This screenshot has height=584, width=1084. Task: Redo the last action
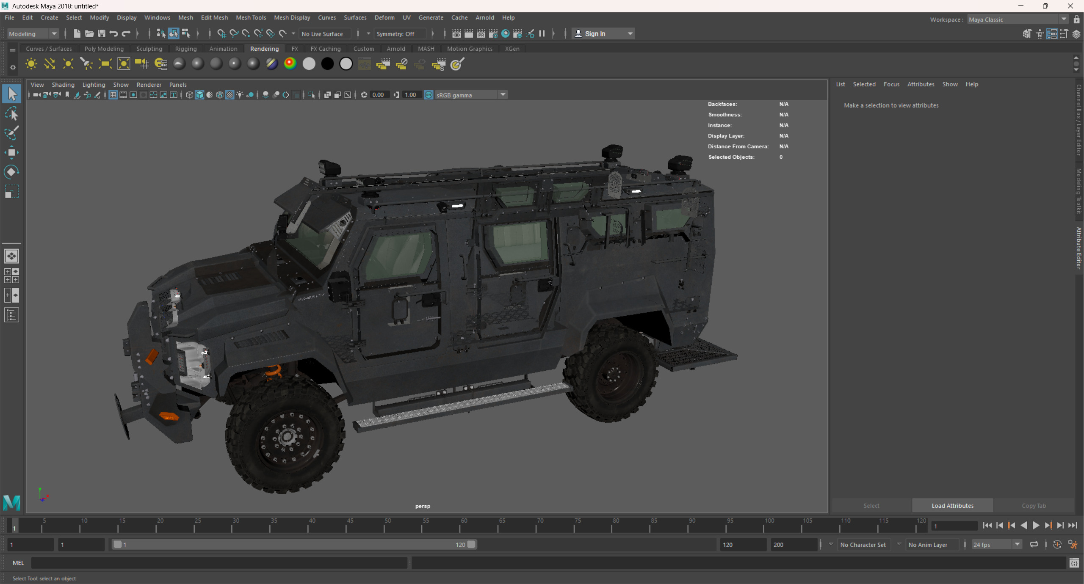126,33
